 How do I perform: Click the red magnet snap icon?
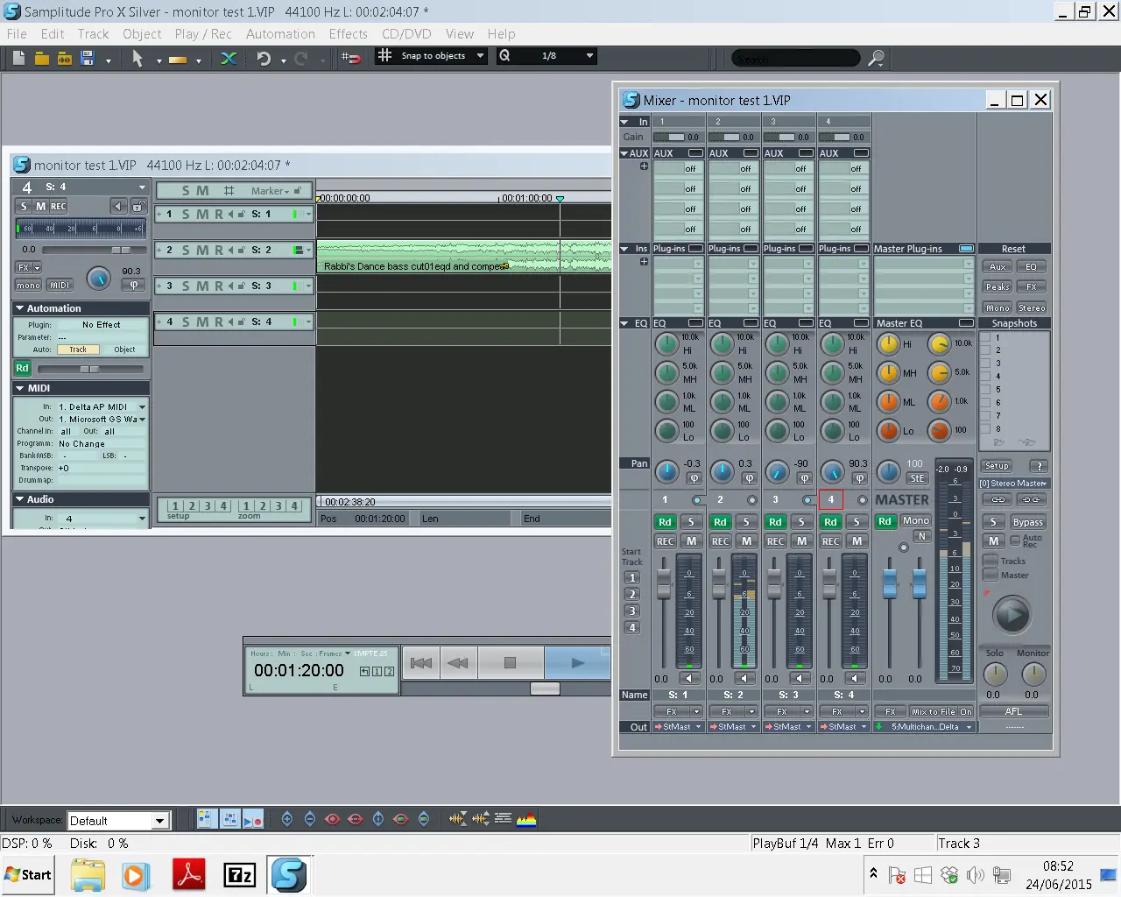[x=351, y=58]
